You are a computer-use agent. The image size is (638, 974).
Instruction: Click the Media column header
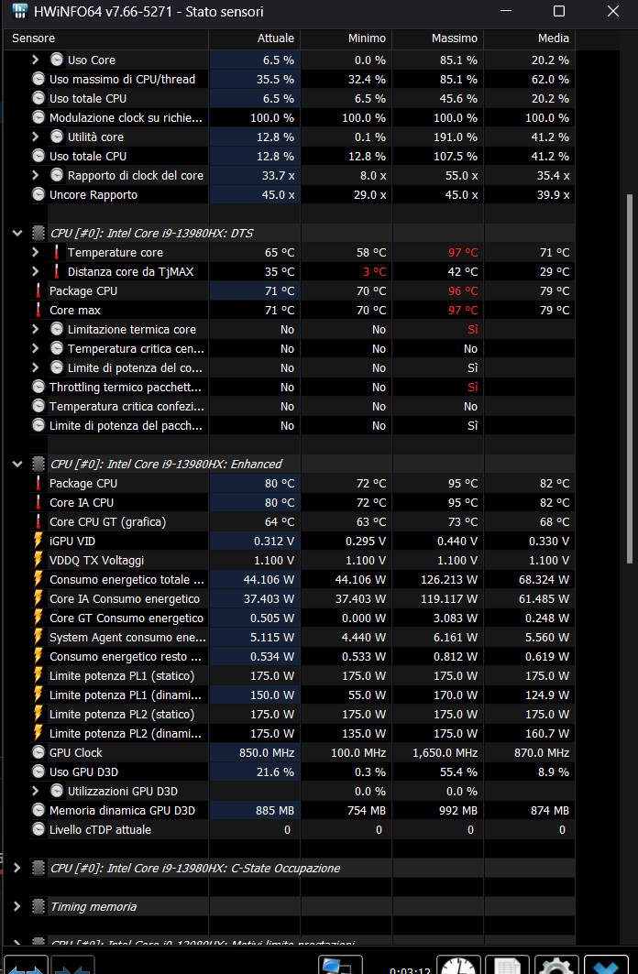pyautogui.click(x=529, y=38)
